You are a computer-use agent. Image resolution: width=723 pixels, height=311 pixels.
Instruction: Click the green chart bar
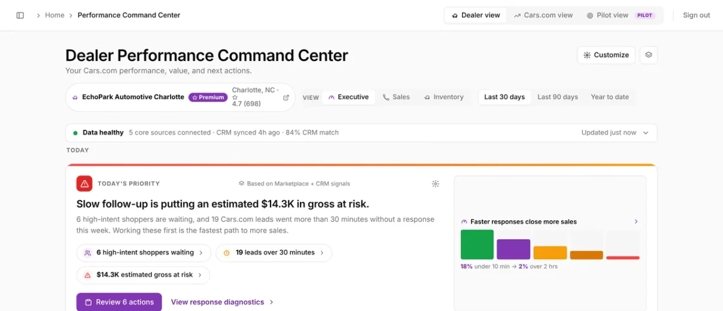click(477, 245)
